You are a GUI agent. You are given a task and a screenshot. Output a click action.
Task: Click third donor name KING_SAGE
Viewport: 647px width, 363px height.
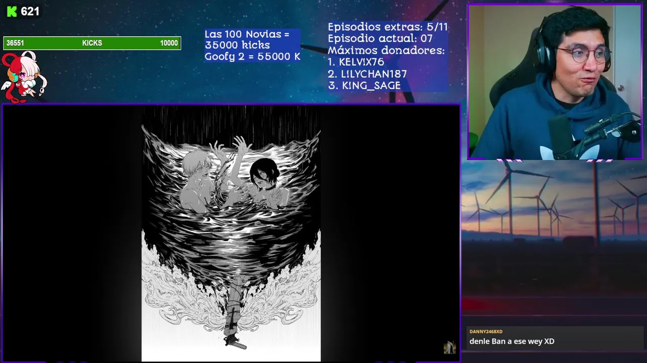pyautogui.click(x=372, y=85)
